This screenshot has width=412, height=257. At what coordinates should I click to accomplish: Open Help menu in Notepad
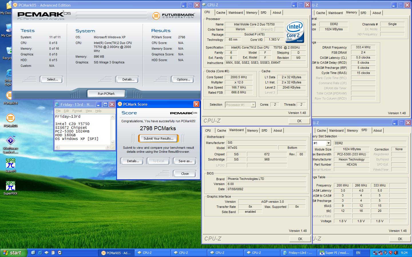98,111
